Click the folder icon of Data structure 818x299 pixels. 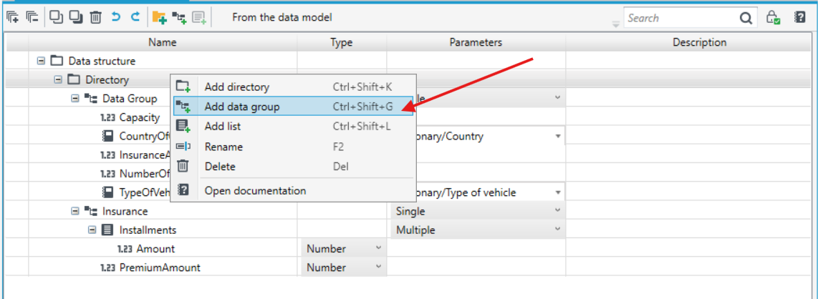click(x=57, y=61)
